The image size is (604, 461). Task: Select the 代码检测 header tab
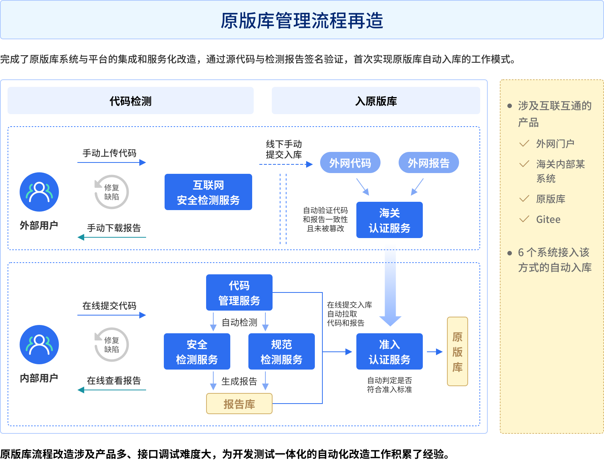tap(131, 101)
